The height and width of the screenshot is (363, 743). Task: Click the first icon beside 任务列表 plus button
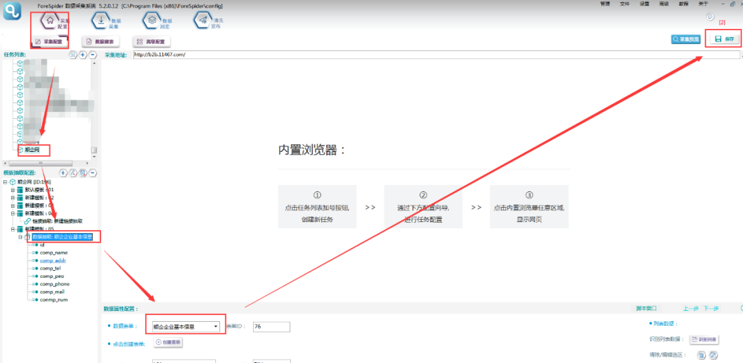pos(72,55)
